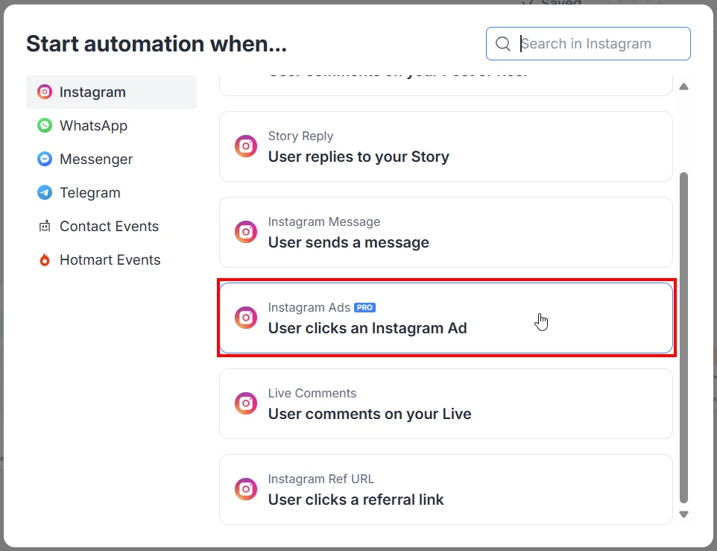Show Hotmart Events triggers
Screen dimensions: 717x551
click(111, 259)
